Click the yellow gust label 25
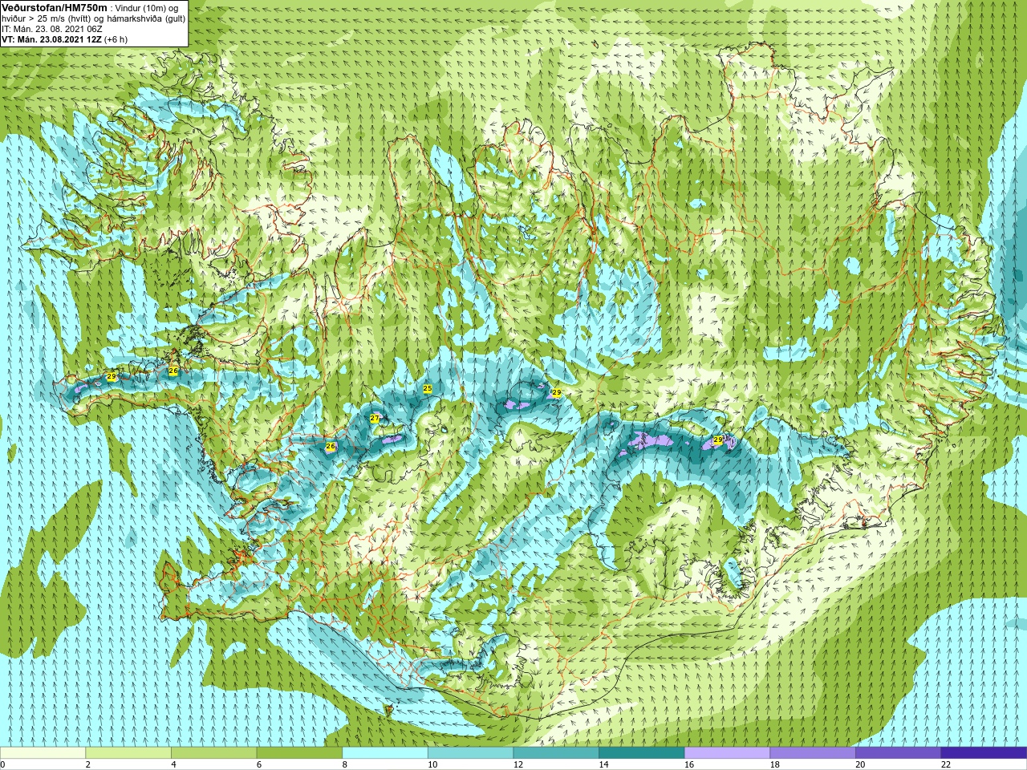 pyautogui.click(x=428, y=388)
